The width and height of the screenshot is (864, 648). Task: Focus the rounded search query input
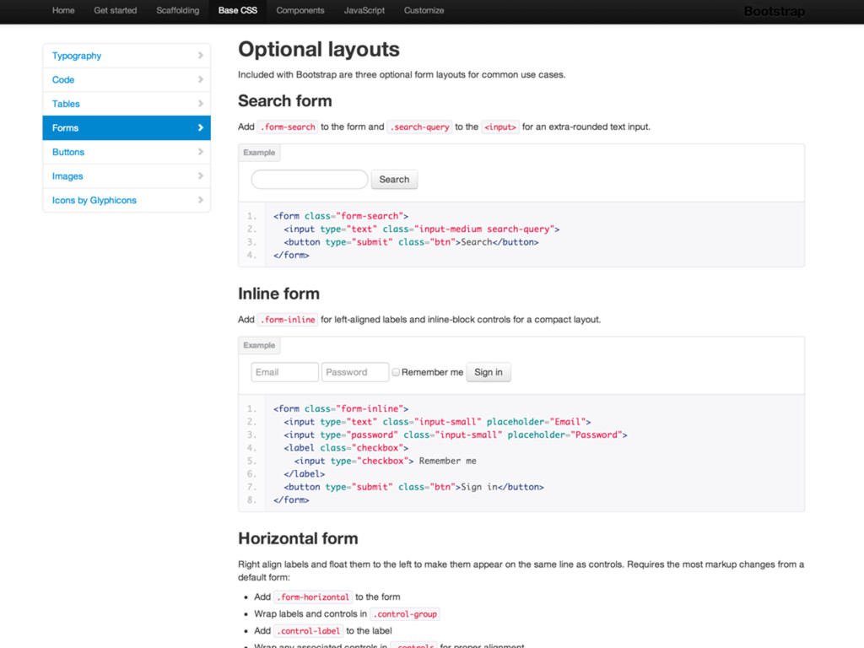[x=310, y=180]
